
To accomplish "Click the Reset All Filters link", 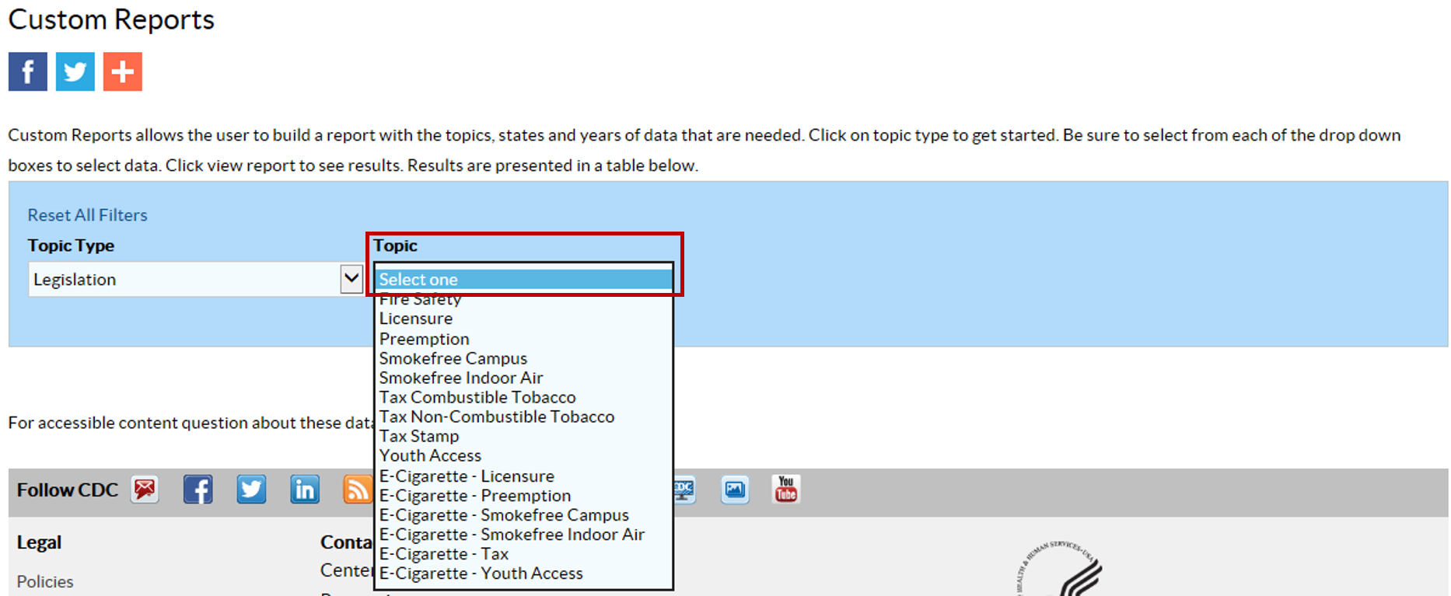I will 87,215.
